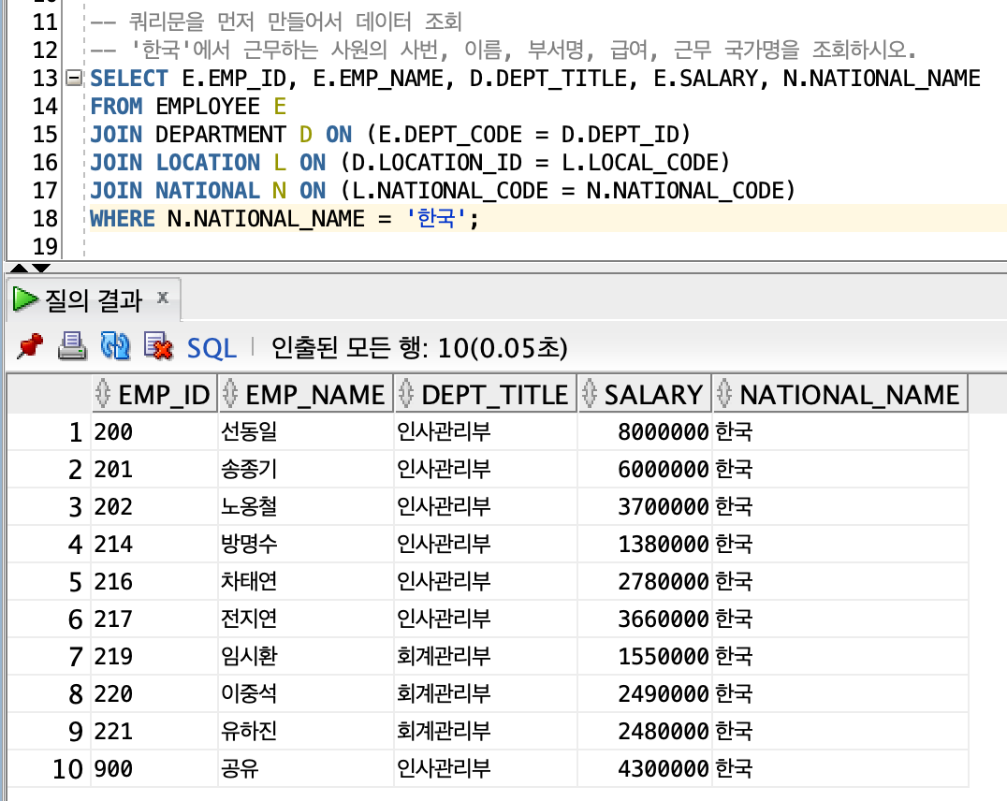Click the down arrow on the pane splitter
Viewport: 1007px width, 801px height.
41,268
